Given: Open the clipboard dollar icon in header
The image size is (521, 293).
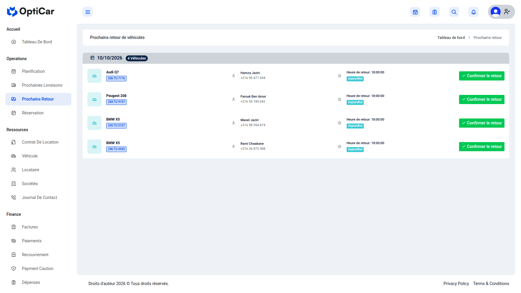Looking at the screenshot, I should pyautogui.click(x=435, y=12).
